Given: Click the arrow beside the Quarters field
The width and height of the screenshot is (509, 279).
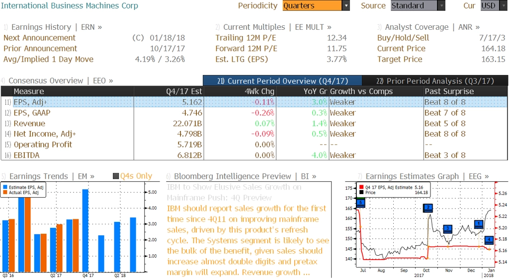Looking at the screenshot, I should click(346, 5).
